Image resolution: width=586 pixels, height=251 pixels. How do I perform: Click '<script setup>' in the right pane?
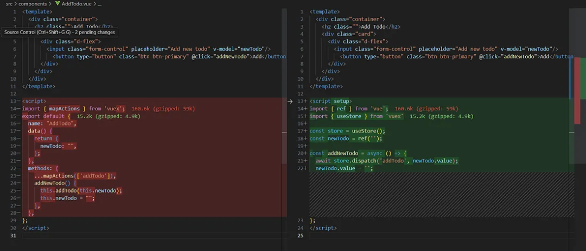(x=331, y=101)
